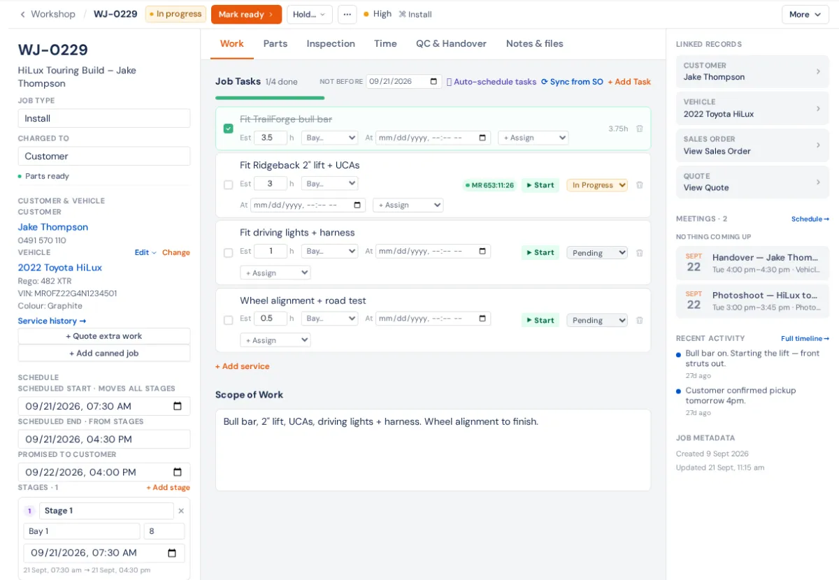839x580 pixels.
Task: Open the Sales Order linked record chevron
Action: [818, 145]
